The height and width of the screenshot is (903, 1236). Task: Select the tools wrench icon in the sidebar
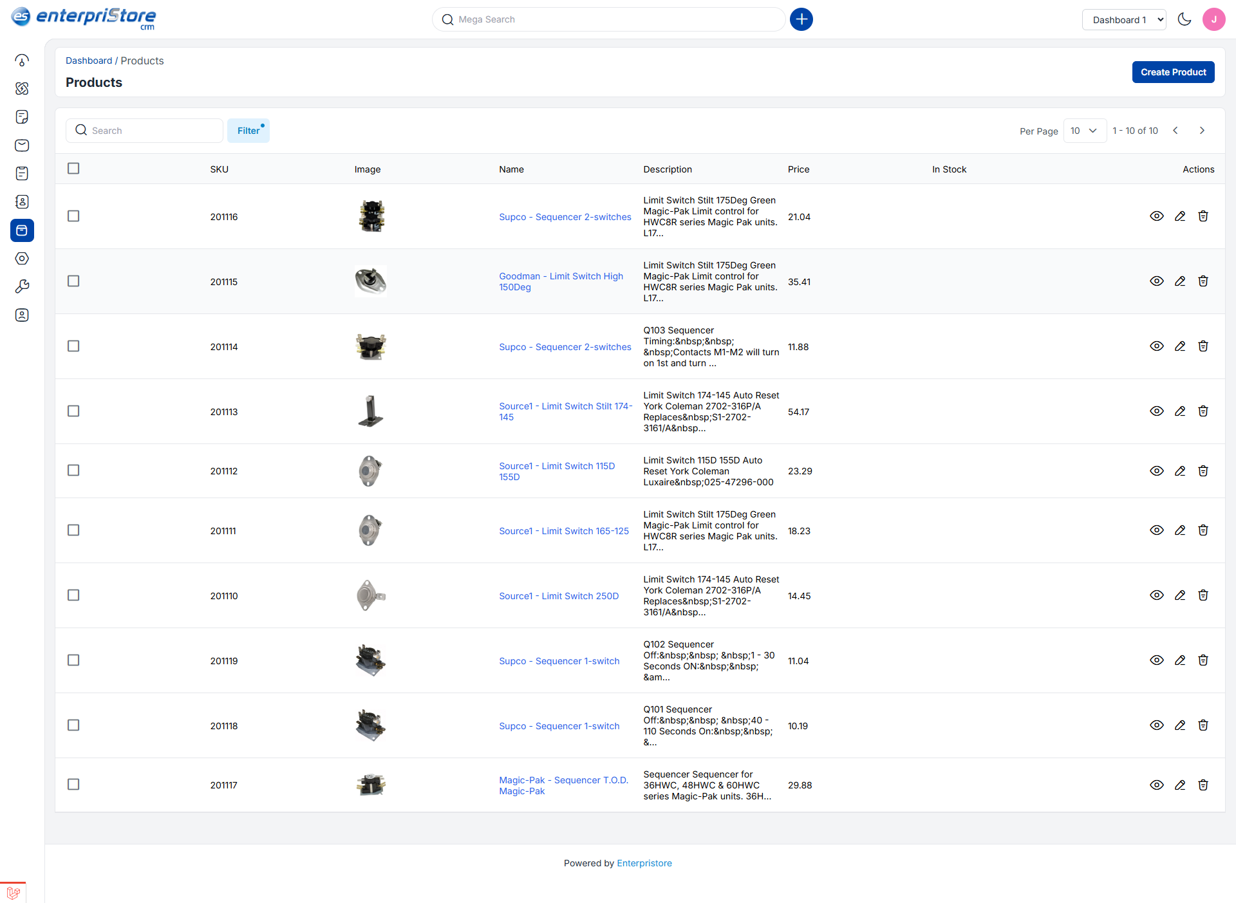click(x=22, y=286)
